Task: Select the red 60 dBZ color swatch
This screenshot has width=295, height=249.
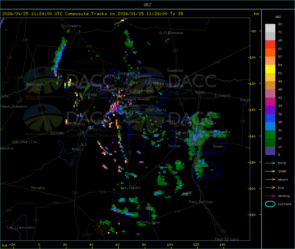Action: tap(270, 44)
